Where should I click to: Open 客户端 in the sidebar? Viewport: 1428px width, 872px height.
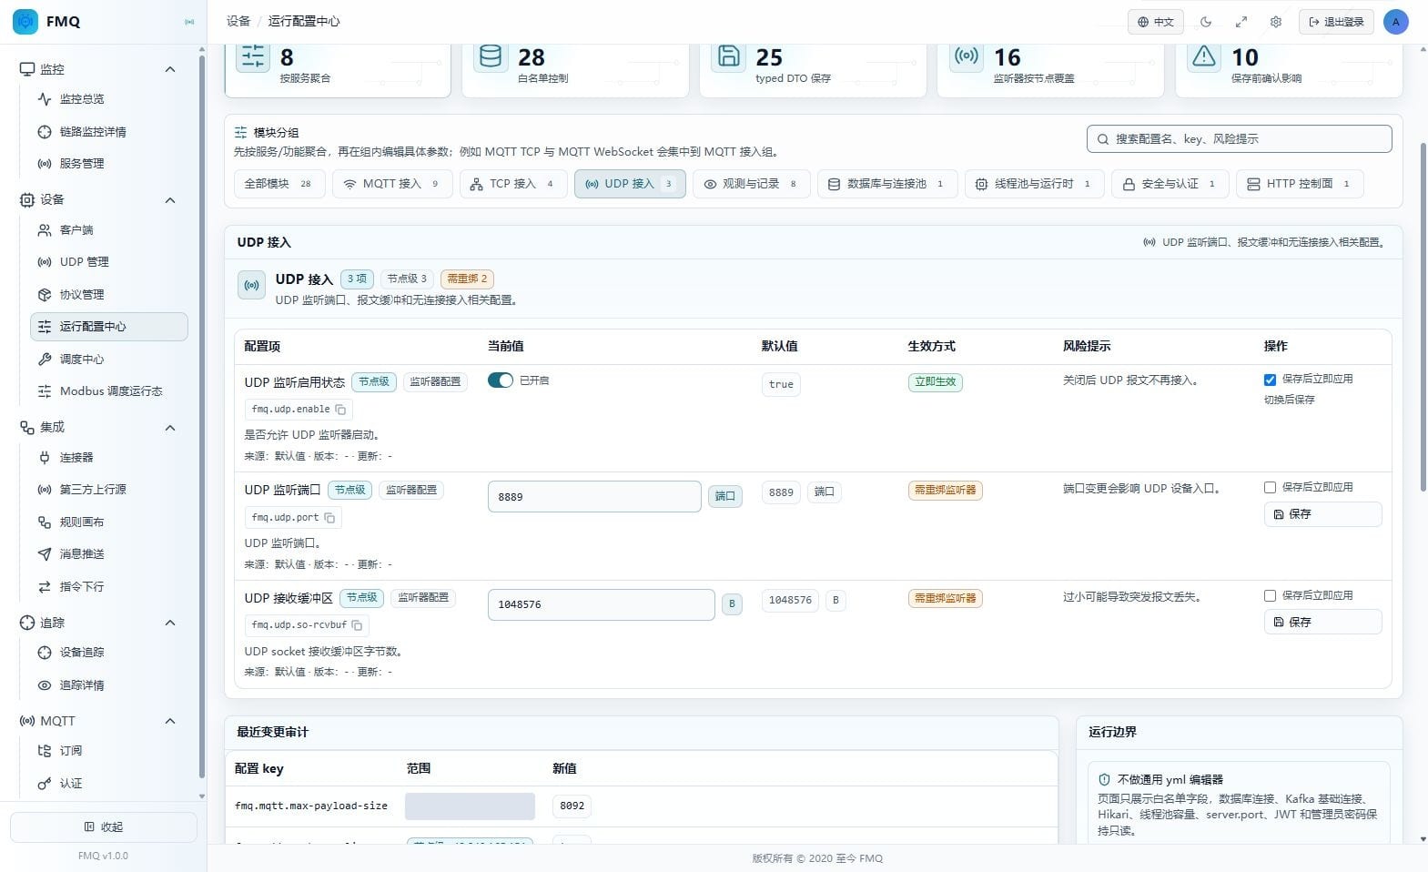pyautogui.click(x=109, y=230)
